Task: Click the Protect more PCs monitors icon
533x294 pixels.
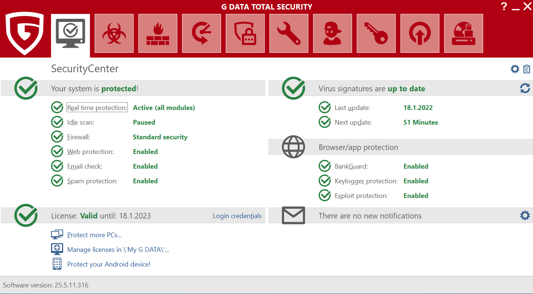Action: 57,235
